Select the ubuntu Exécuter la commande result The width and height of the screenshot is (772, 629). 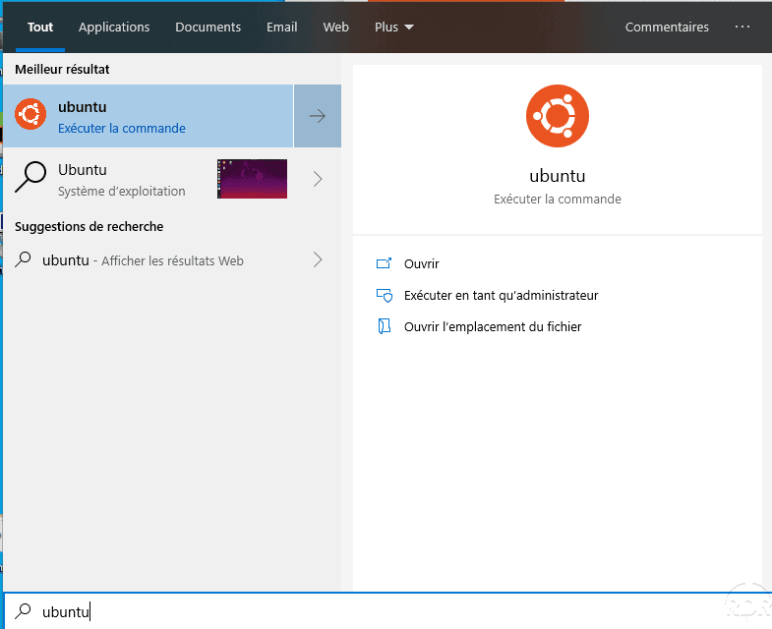[x=148, y=116]
